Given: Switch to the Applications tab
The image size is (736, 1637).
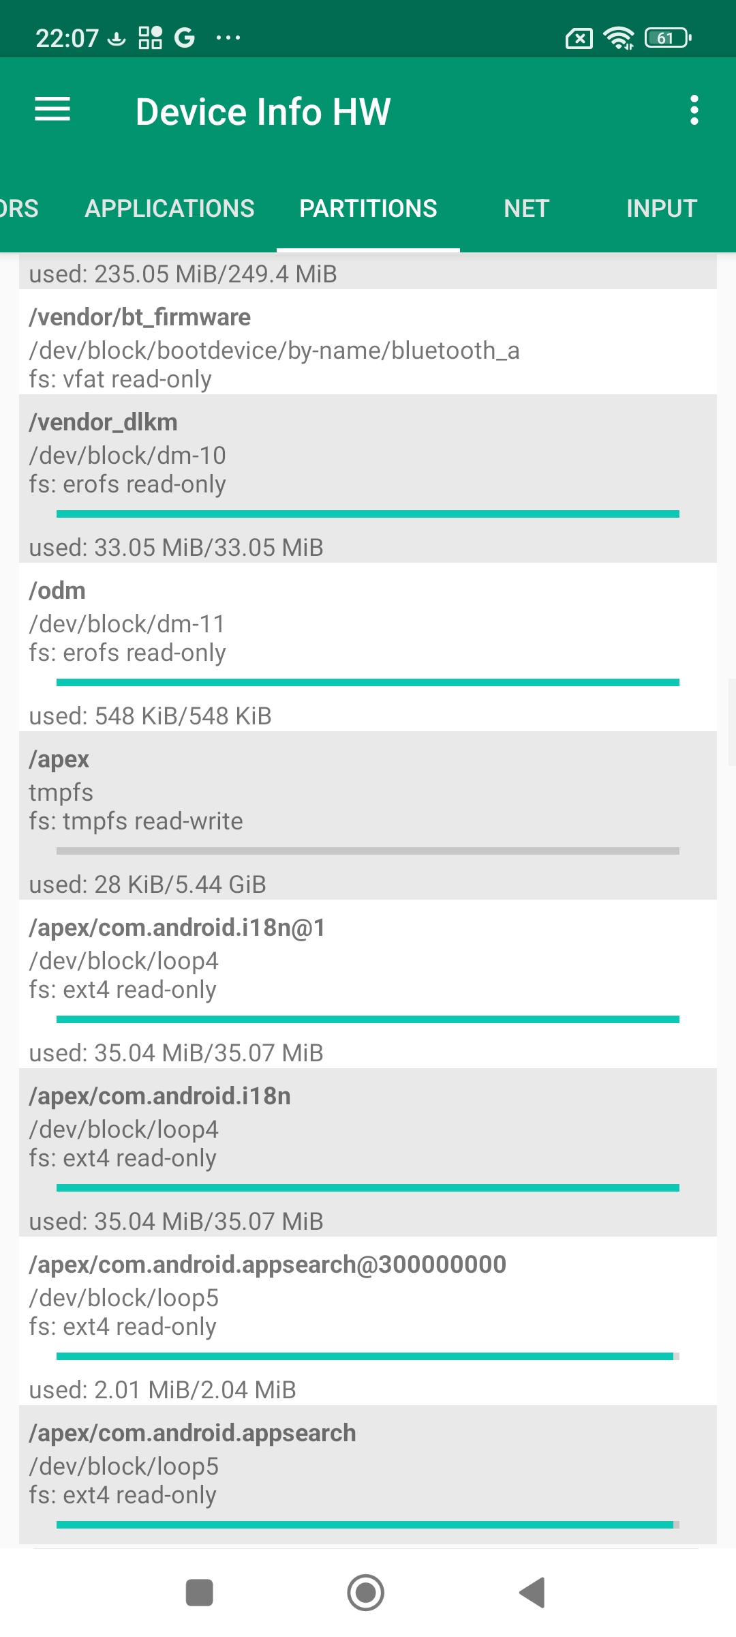Looking at the screenshot, I should [170, 209].
